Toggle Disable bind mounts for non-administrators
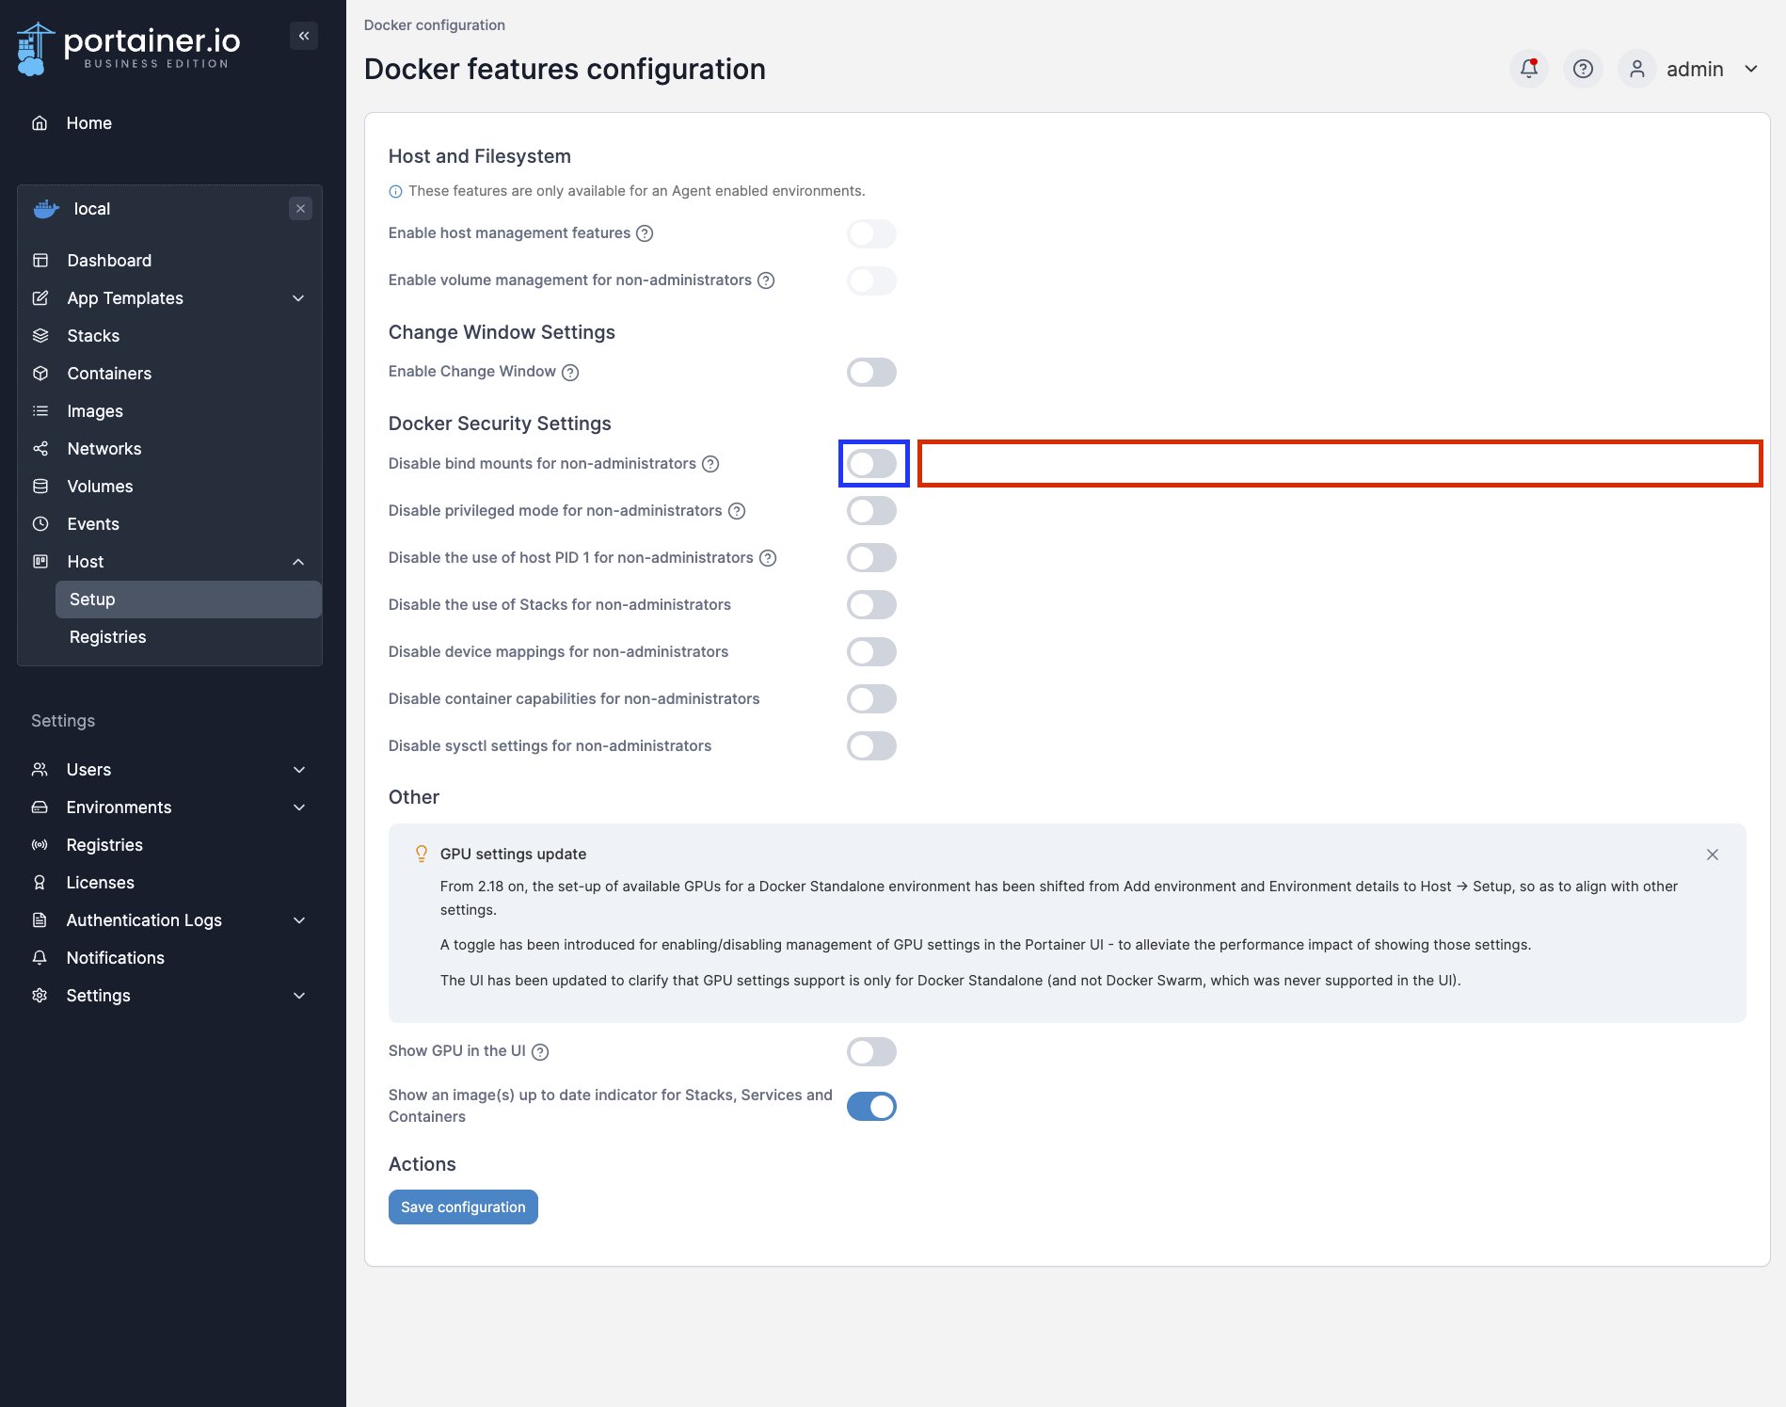The width and height of the screenshot is (1786, 1407). coord(871,463)
